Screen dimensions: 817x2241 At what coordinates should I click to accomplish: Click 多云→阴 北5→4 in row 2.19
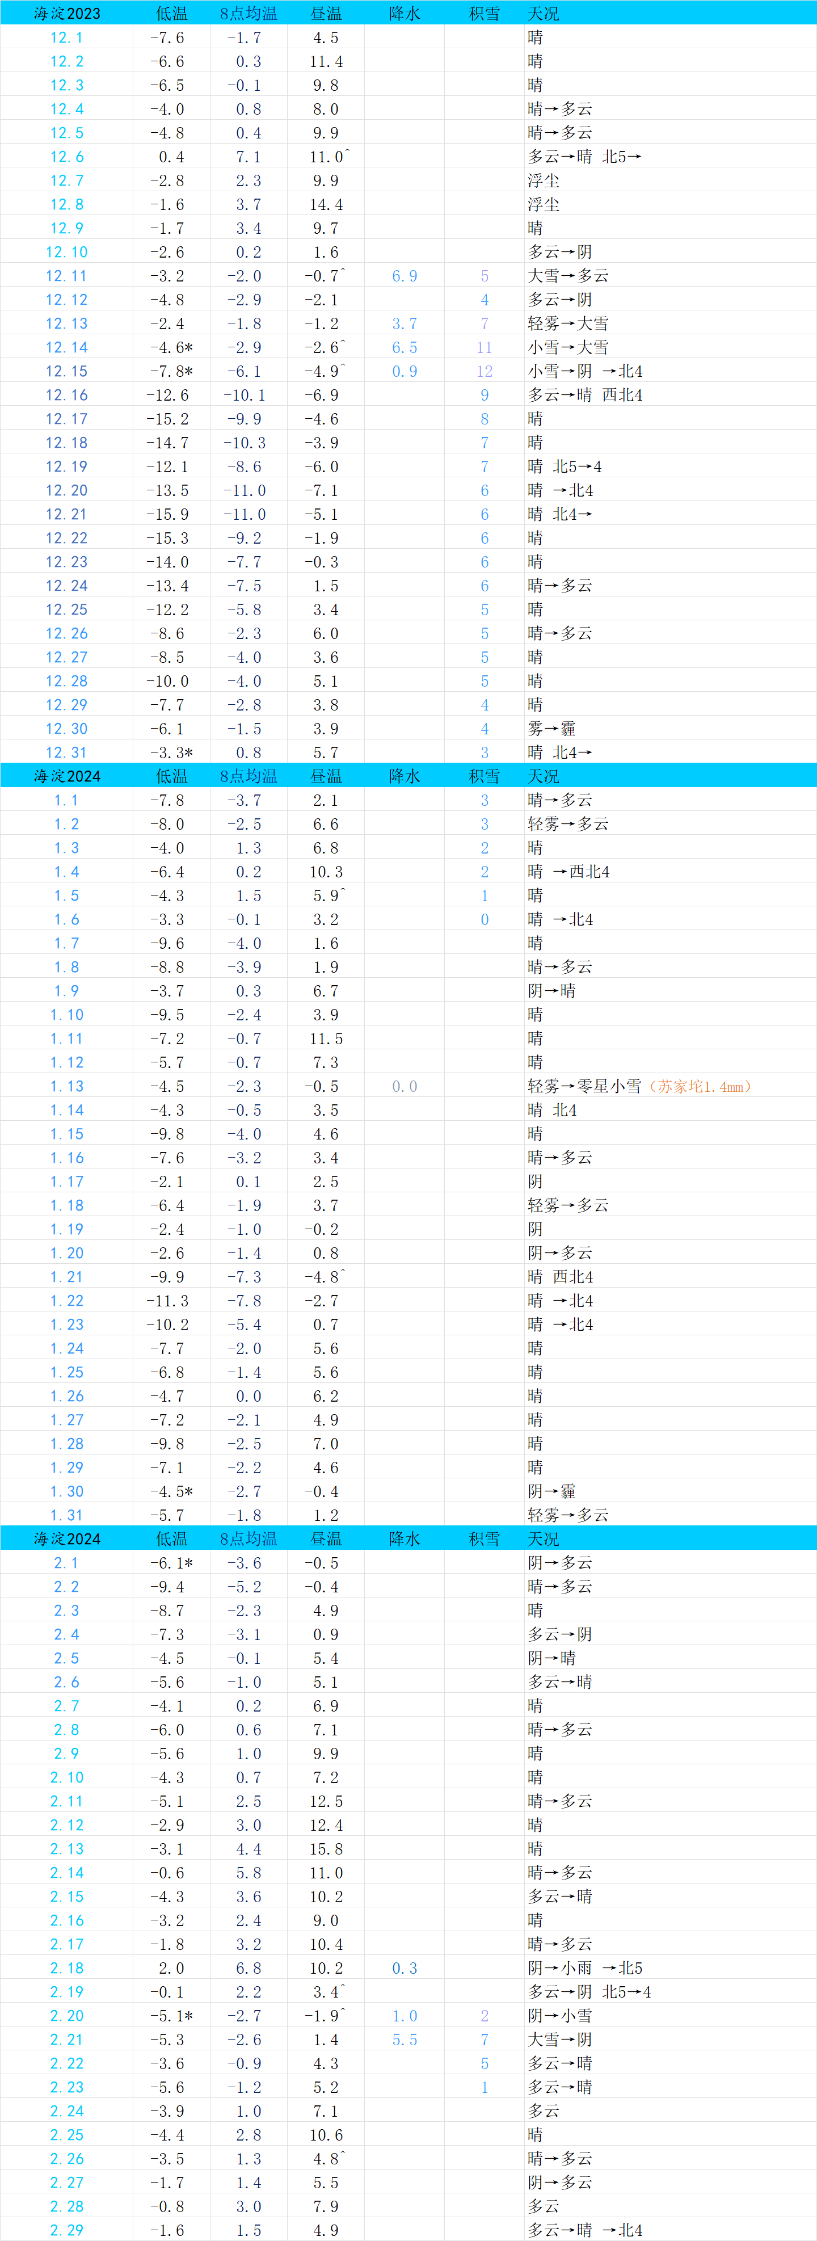click(x=589, y=1992)
